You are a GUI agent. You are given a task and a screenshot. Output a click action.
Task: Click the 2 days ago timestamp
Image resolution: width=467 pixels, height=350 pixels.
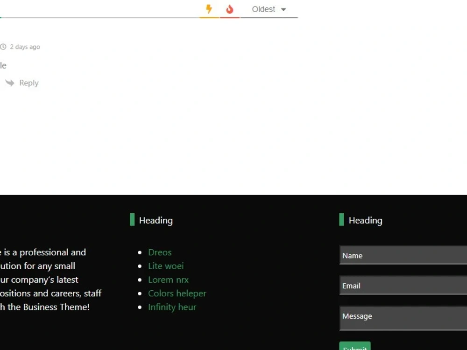point(25,47)
